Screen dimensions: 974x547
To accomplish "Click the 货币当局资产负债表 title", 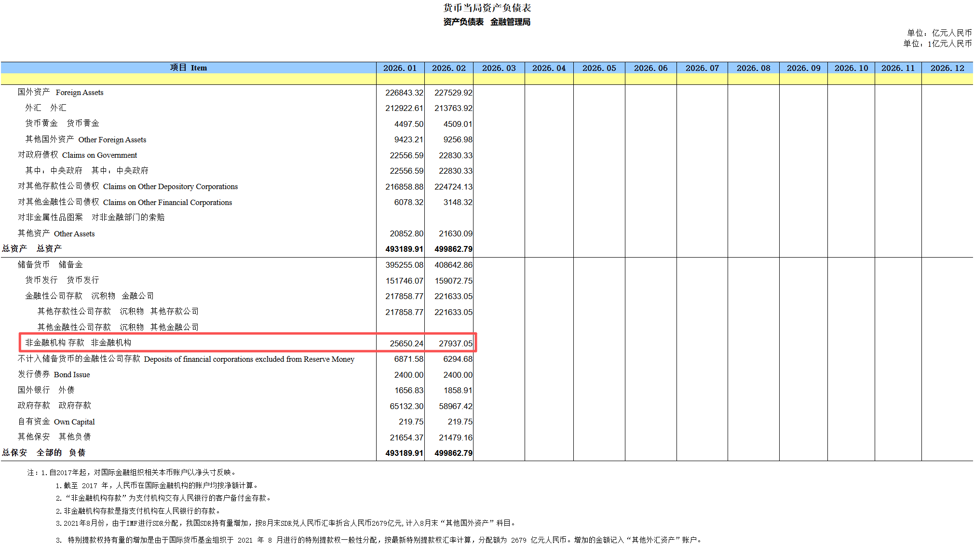I will tap(487, 8).
